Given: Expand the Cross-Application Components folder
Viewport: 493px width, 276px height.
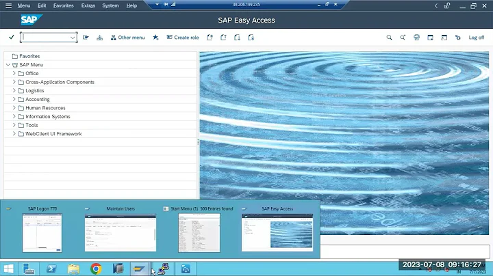Looking at the screenshot, I should coord(14,82).
